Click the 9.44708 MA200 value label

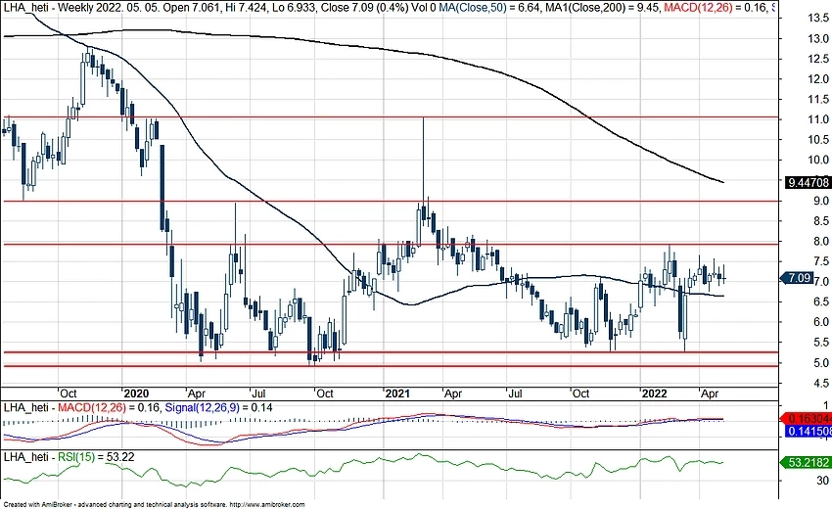coord(809,183)
